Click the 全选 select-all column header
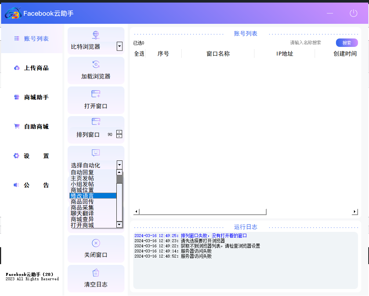Screen dimensions: 369x296 click(x=139, y=53)
